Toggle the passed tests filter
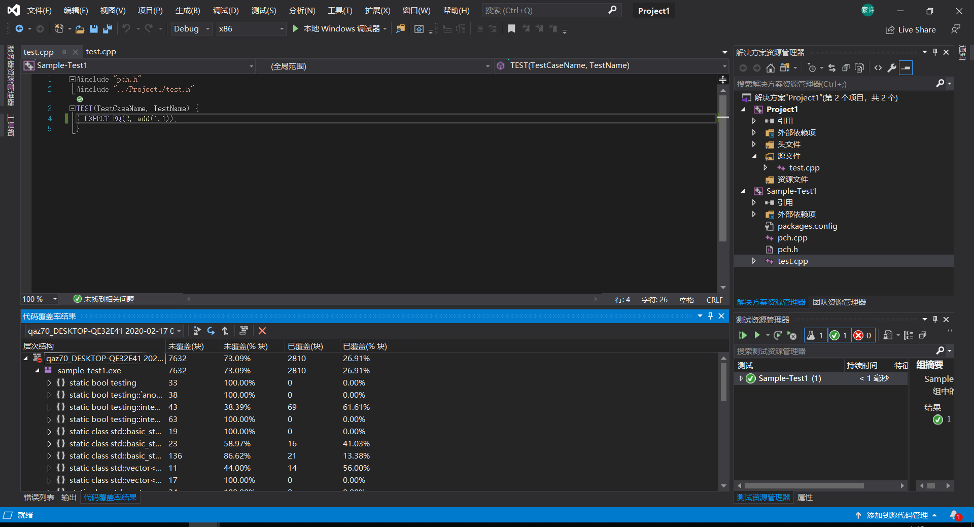This screenshot has width=974, height=527. (x=839, y=335)
